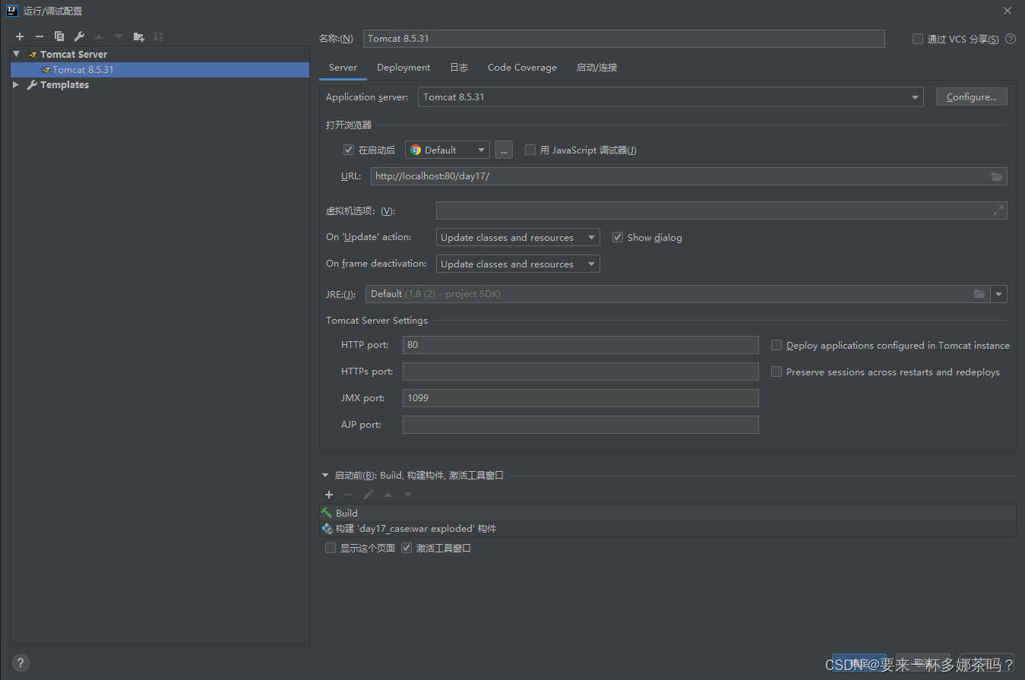Add a before-launch task with the plus icon
This screenshot has height=680, width=1025.
[x=329, y=495]
